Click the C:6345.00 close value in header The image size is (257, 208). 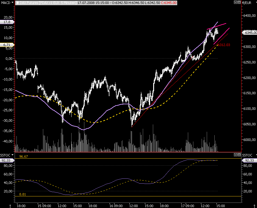pos(168,3)
